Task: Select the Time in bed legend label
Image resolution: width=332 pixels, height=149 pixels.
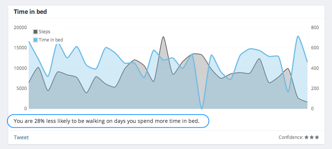Action: [51, 40]
